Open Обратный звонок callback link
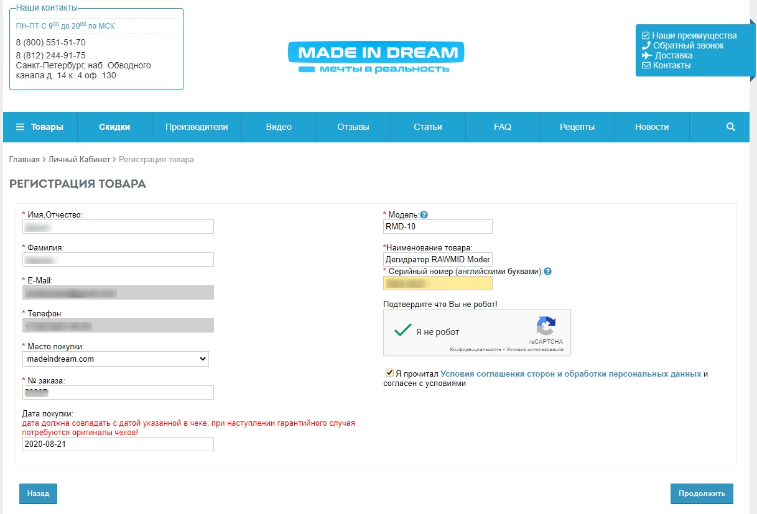 coord(688,45)
